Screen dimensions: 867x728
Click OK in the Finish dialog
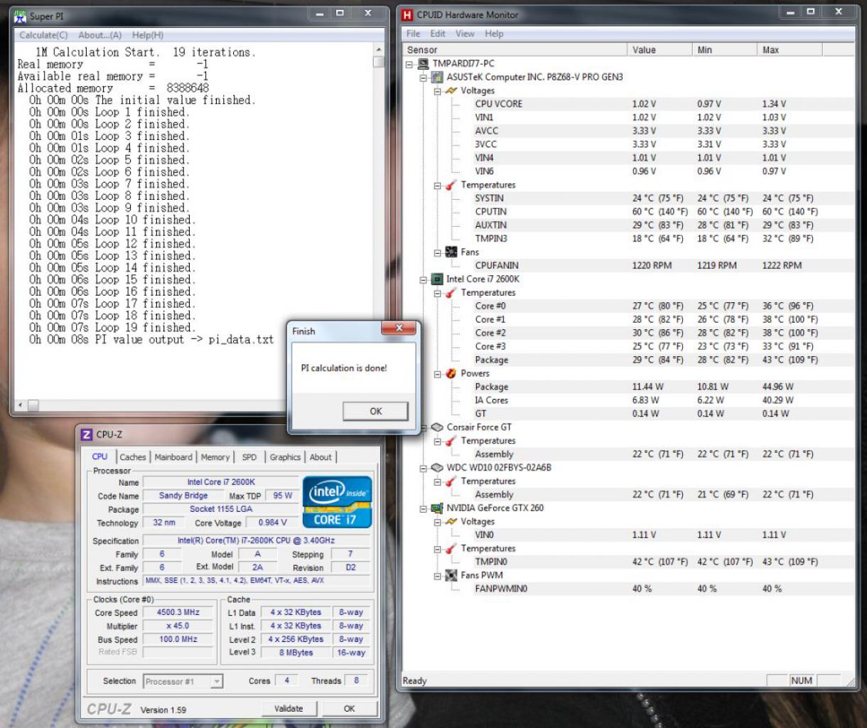tap(375, 411)
